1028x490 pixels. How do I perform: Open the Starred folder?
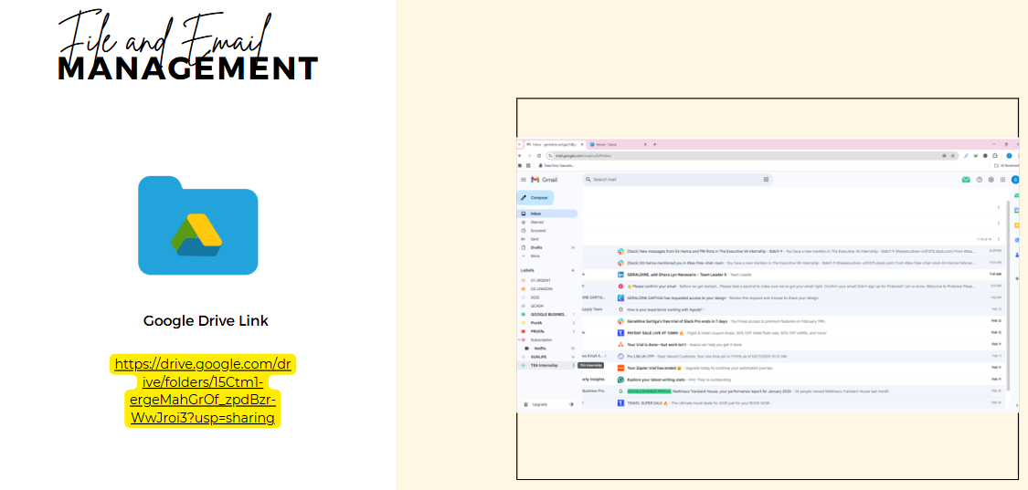(x=547, y=222)
